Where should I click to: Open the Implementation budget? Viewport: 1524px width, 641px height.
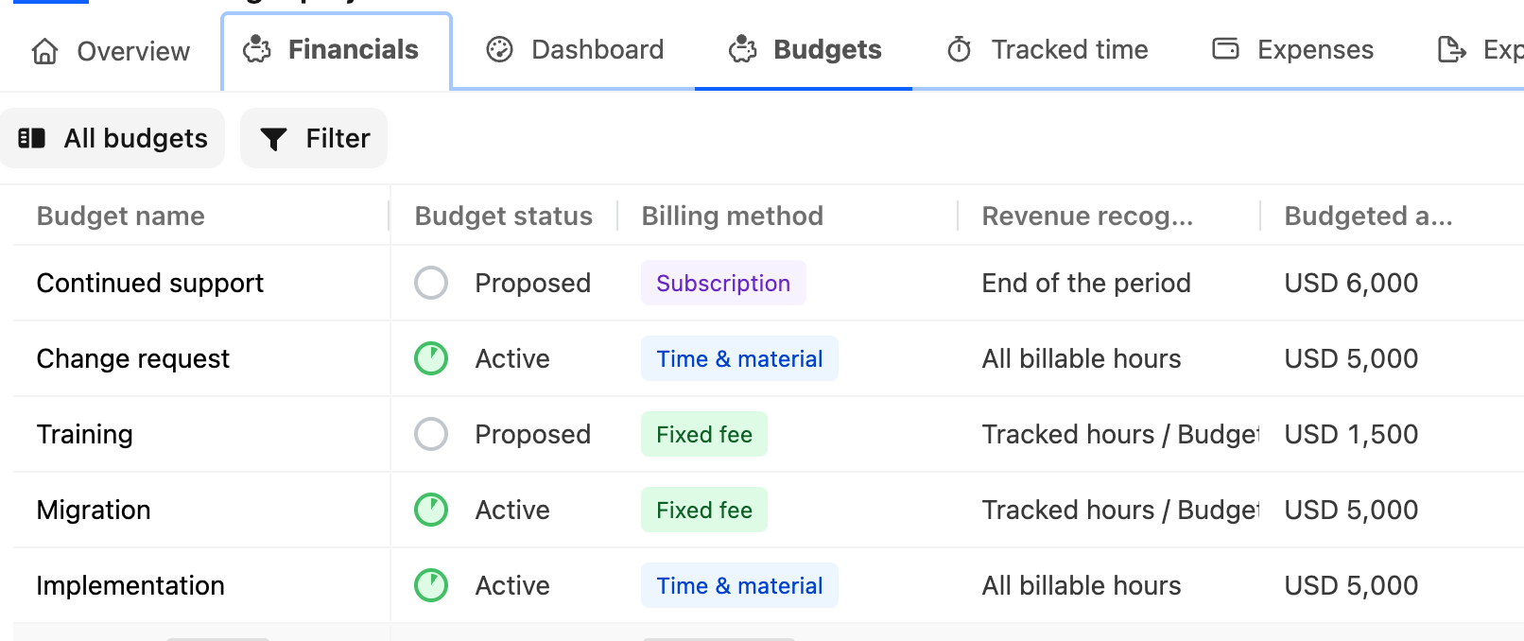[x=130, y=585]
